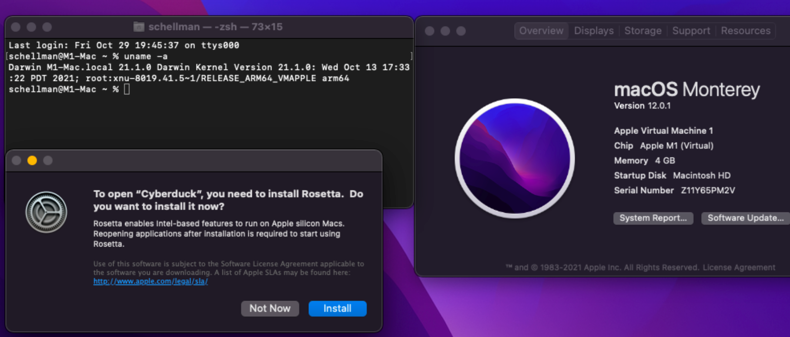Click the Version 12.0.1 text
This screenshot has width=790, height=337.
click(642, 106)
